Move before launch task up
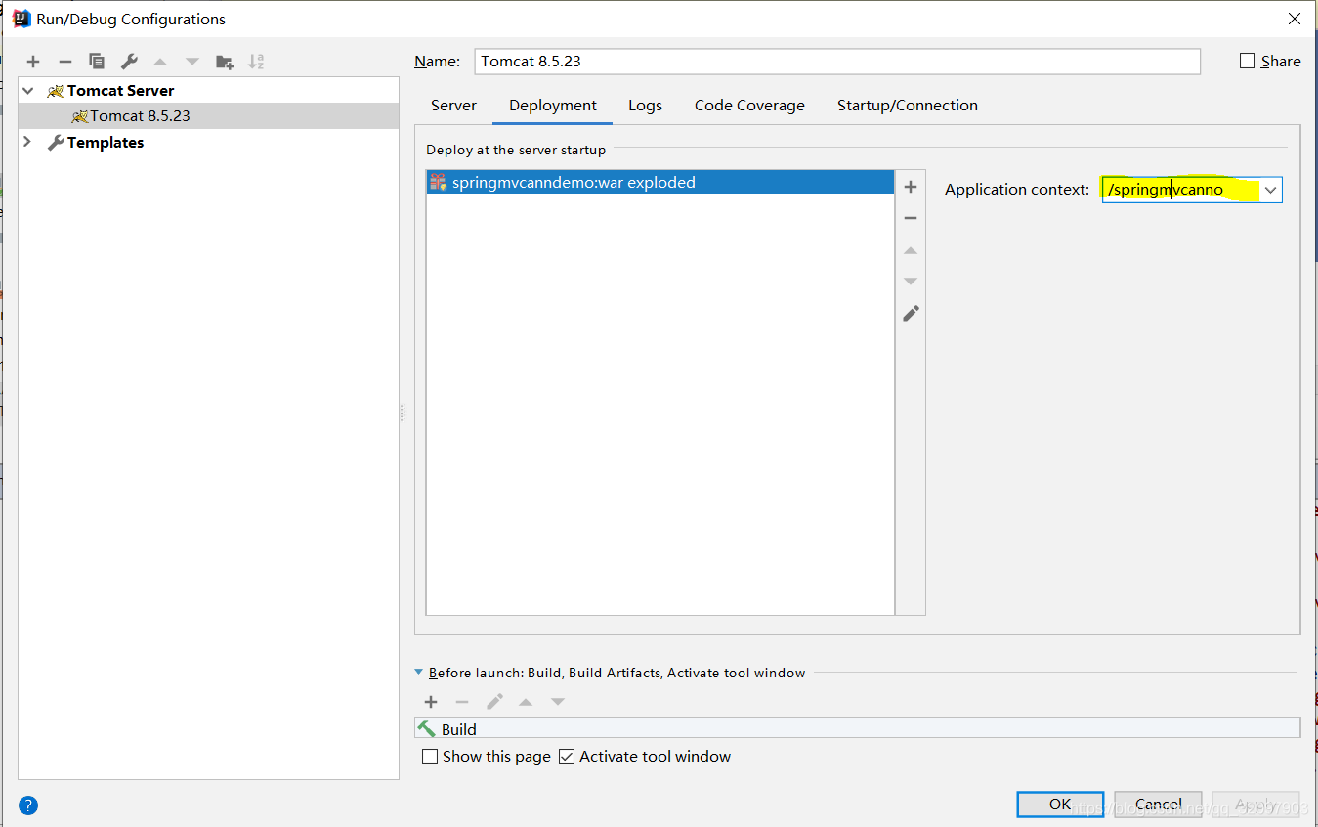 point(526,702)
